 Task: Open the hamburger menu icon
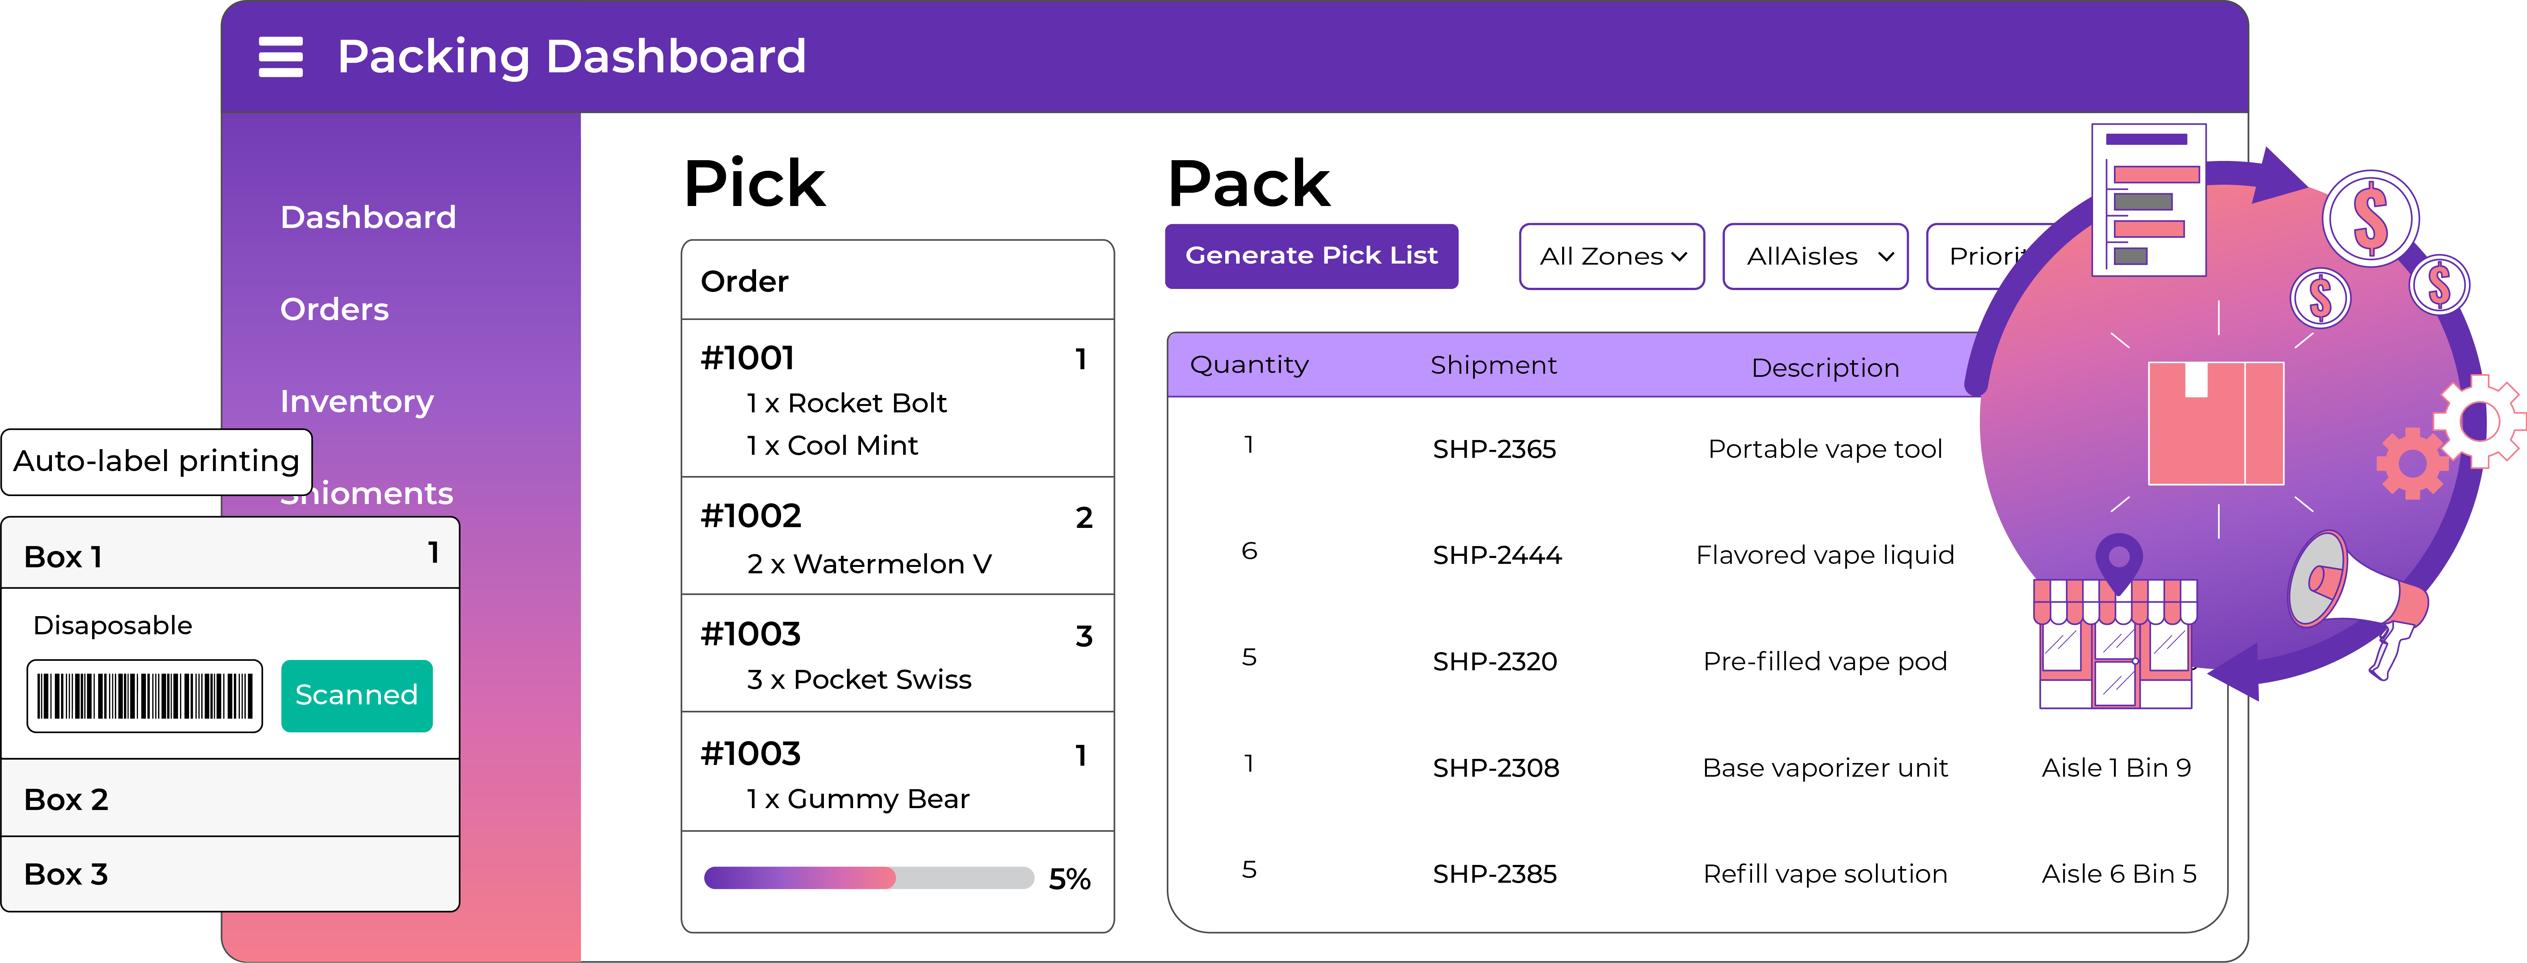(280, 57)
